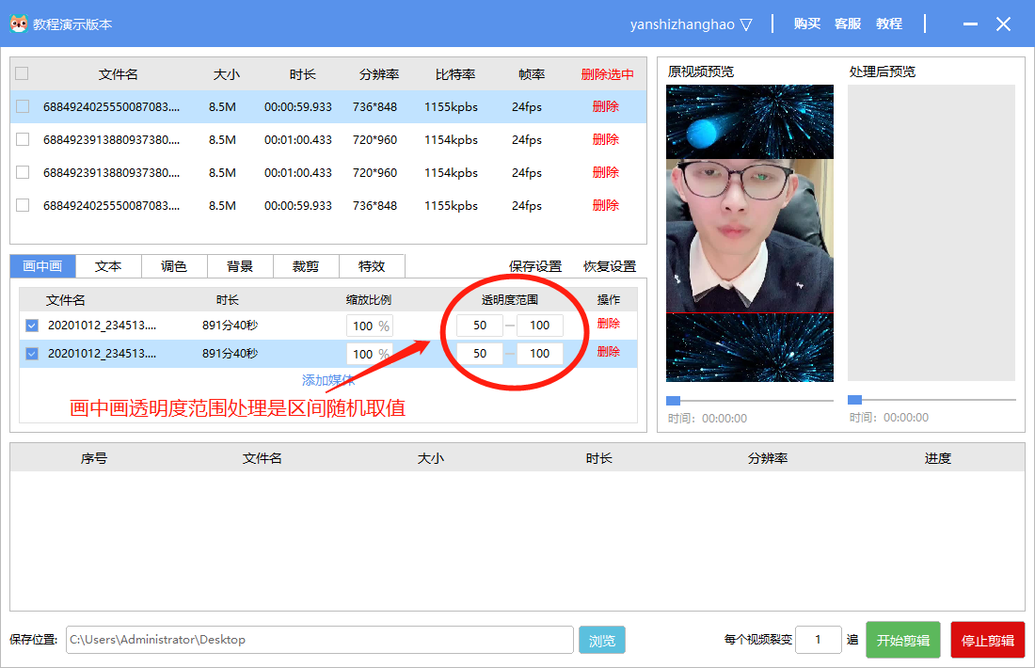Switch to the 裁剪 tab

tap(306, 266)
